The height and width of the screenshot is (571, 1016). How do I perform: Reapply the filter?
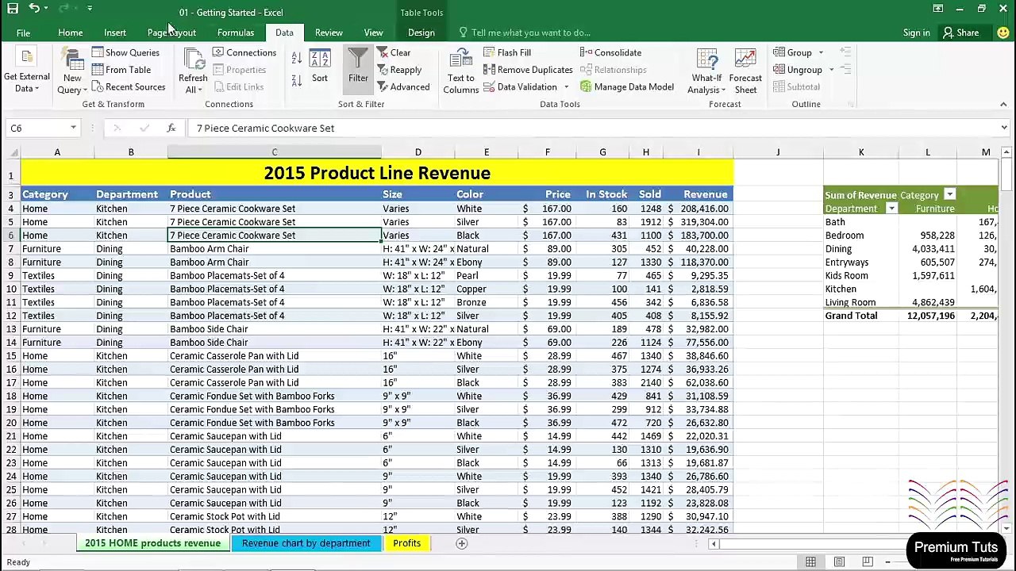[399, 70]
